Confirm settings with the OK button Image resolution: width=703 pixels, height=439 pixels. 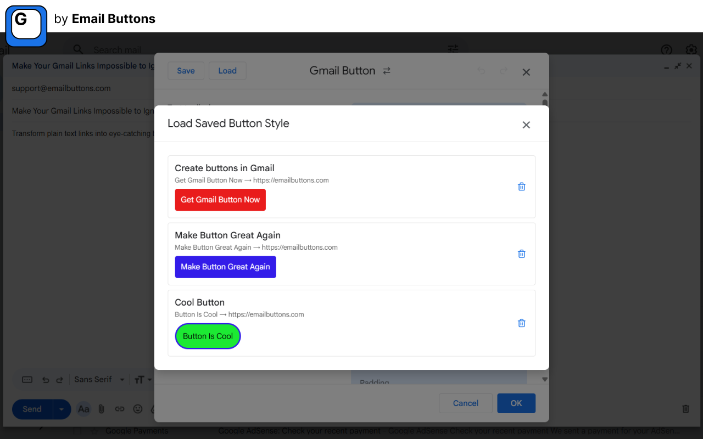(x=516, y=403)
